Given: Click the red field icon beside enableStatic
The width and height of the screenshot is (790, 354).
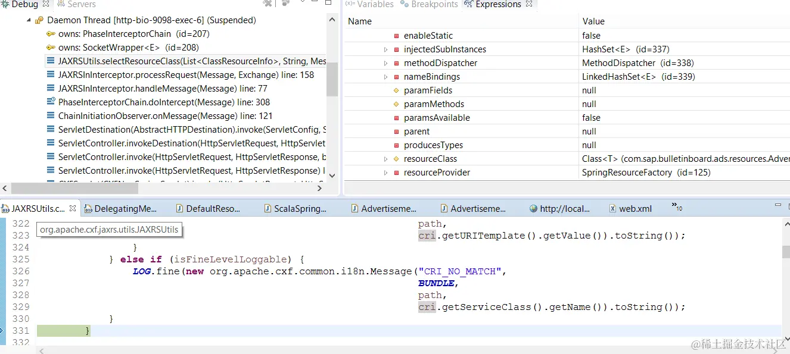Looking at the screenshot, I should point(396,36).
